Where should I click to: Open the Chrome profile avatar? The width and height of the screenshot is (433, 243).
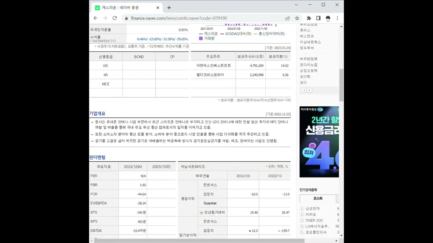[328, 18]
